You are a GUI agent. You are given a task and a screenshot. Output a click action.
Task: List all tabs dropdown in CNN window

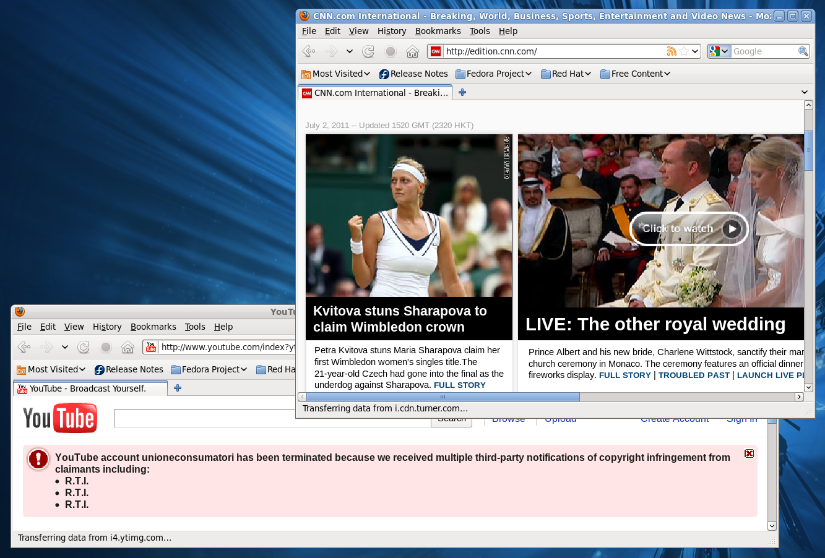pos(805,92)
